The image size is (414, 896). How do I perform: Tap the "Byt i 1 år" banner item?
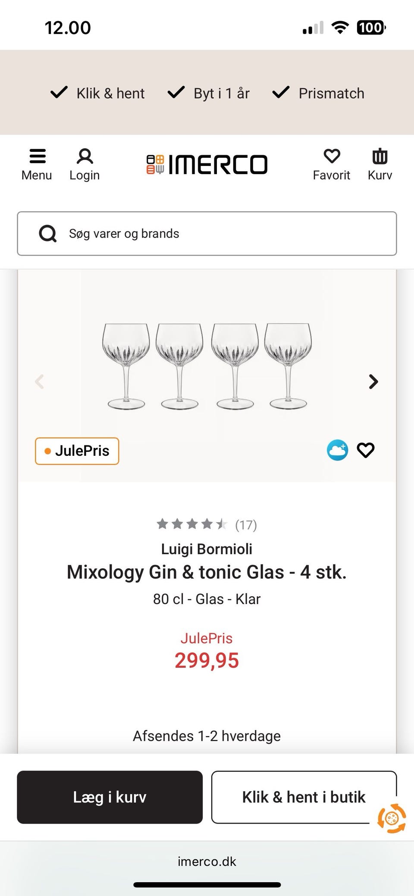tap(209, 93)
